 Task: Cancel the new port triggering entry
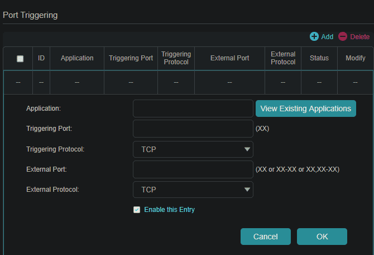[266, 237]
